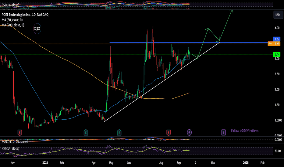The image size is (284, 167).
Task: Select the lower RSI (14, close) label
Action: (10, 148)
